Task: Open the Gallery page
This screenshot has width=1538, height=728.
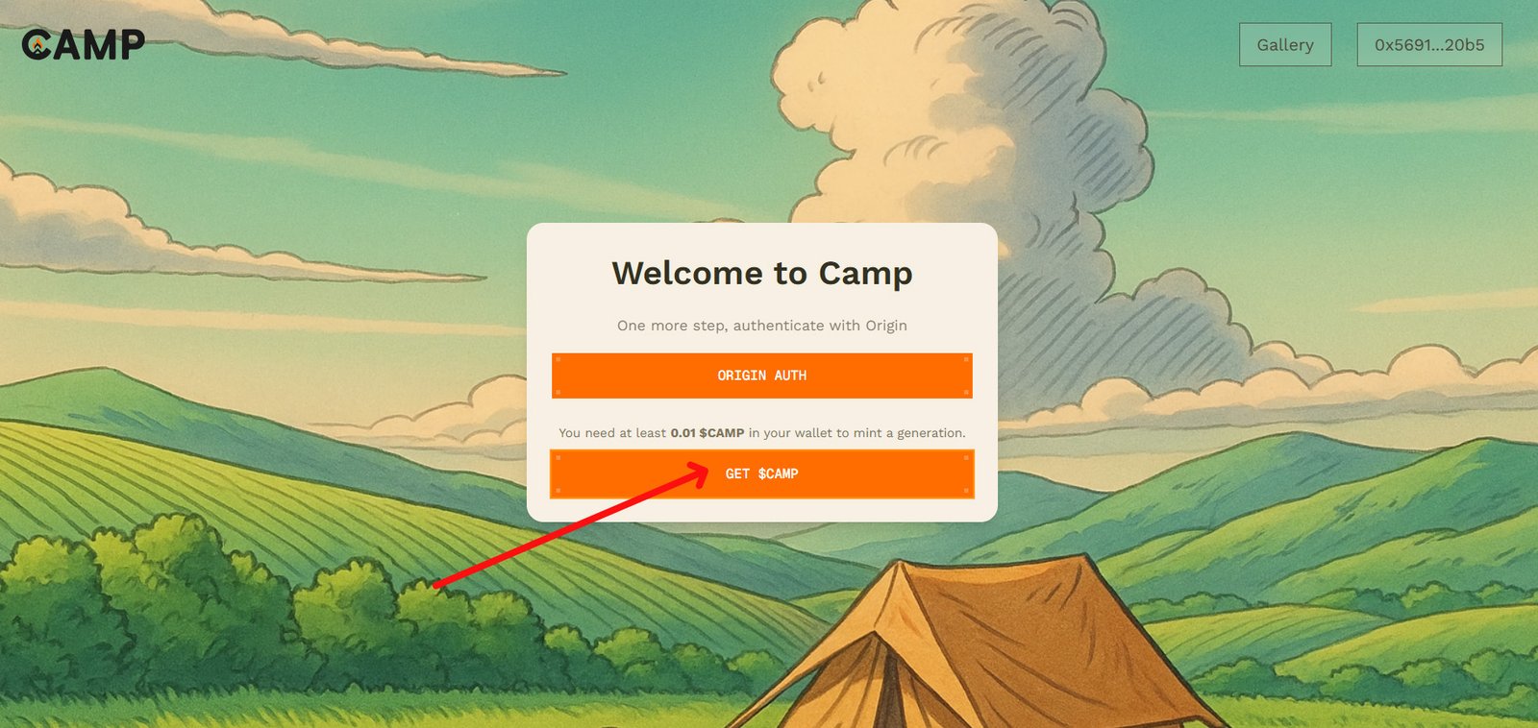Action: 1285,45
